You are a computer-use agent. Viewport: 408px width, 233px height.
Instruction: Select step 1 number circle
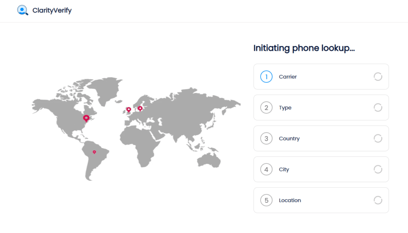pos(266,77)
